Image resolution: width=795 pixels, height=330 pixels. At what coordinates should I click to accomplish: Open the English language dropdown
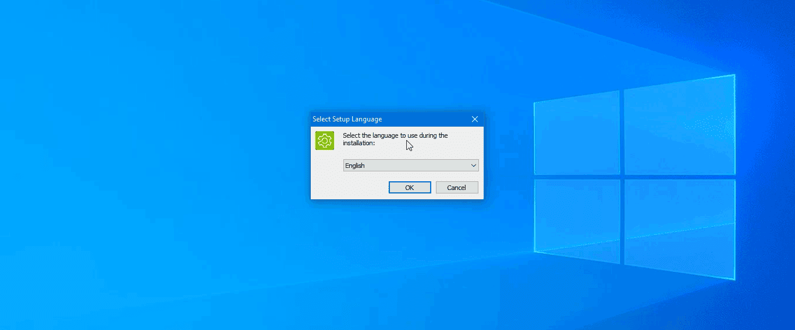411,166
